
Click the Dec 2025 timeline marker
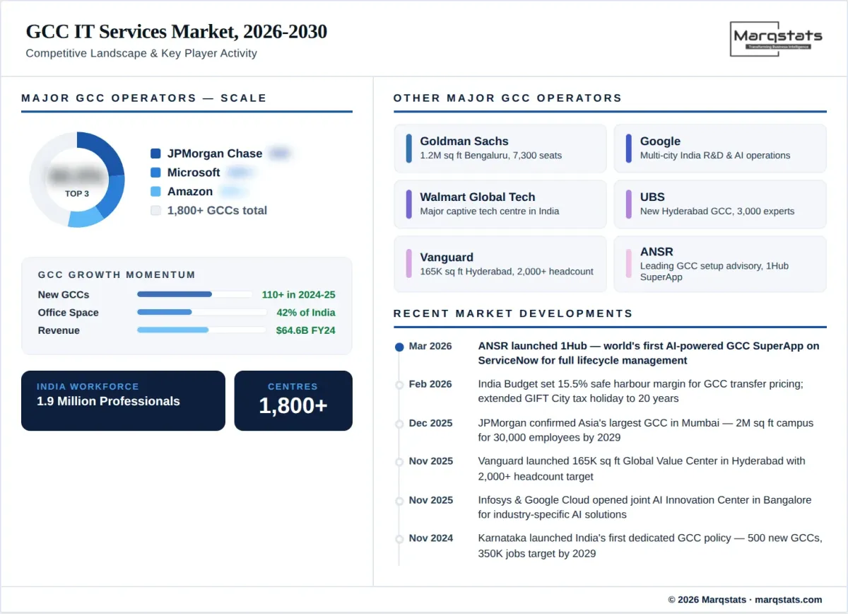[x=399, y=423]
